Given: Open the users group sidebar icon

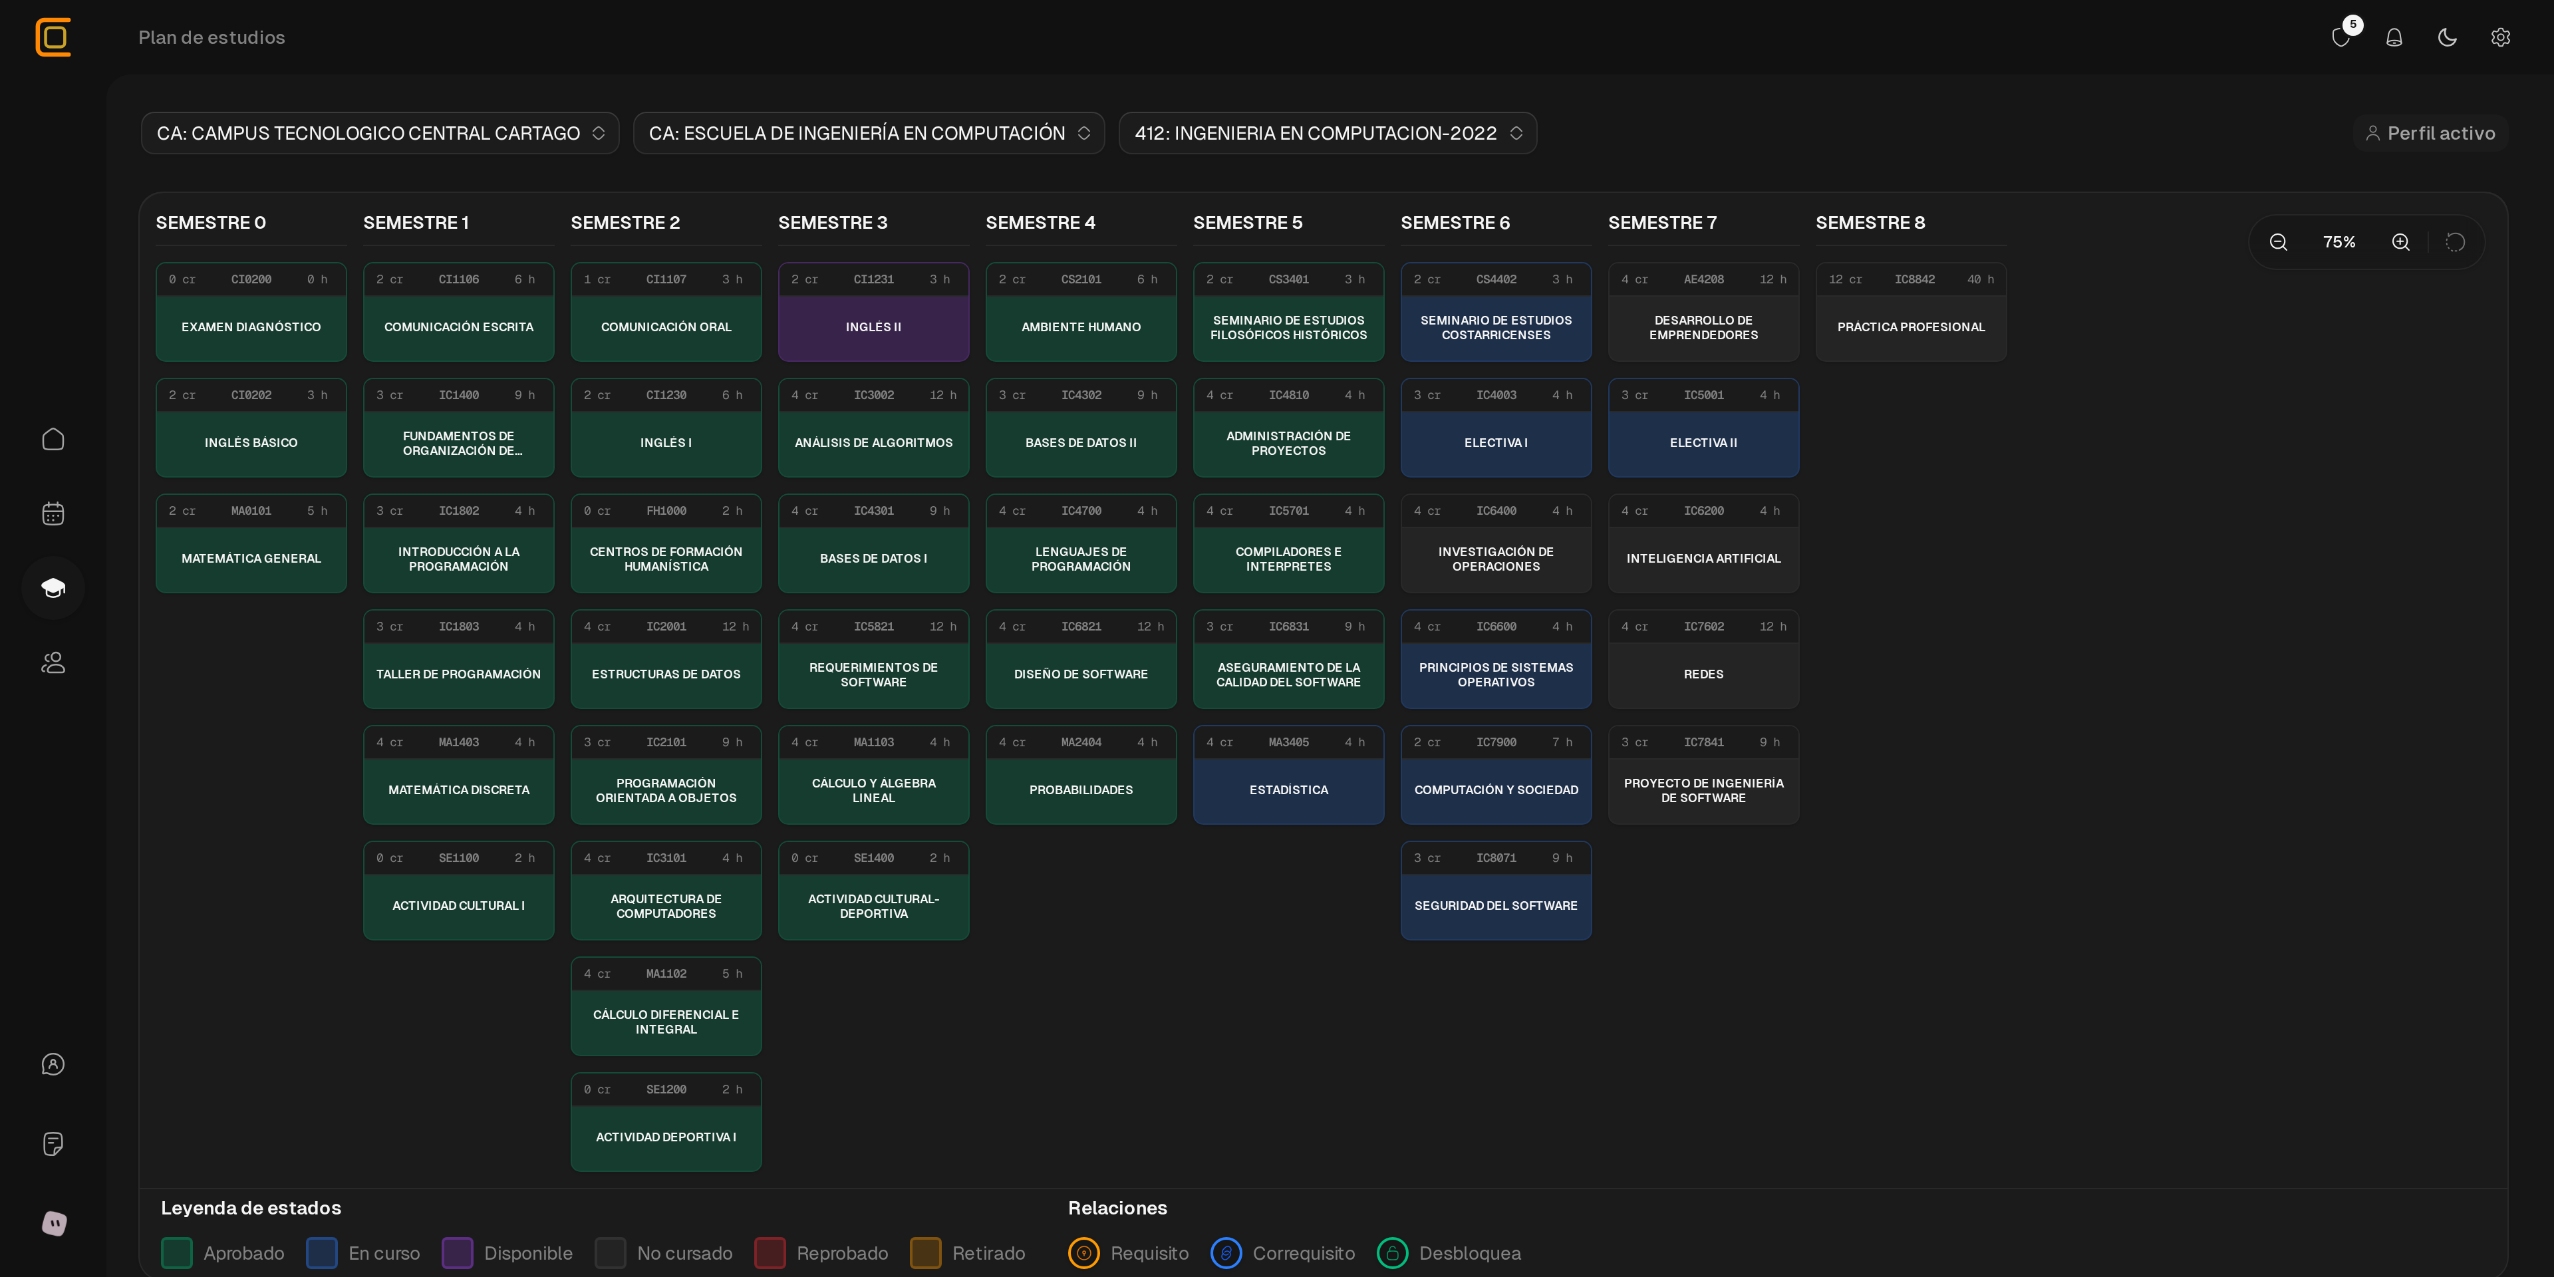Looking at the screenshot, I should pos(53,662).
